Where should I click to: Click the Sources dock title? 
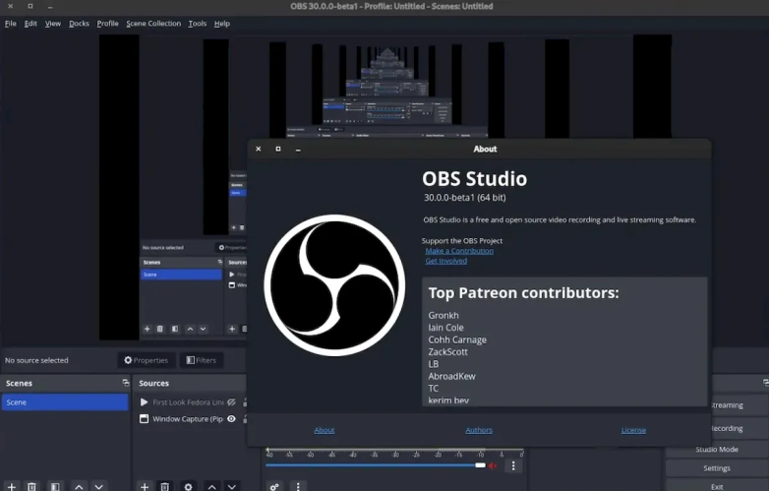click(153, 383)
